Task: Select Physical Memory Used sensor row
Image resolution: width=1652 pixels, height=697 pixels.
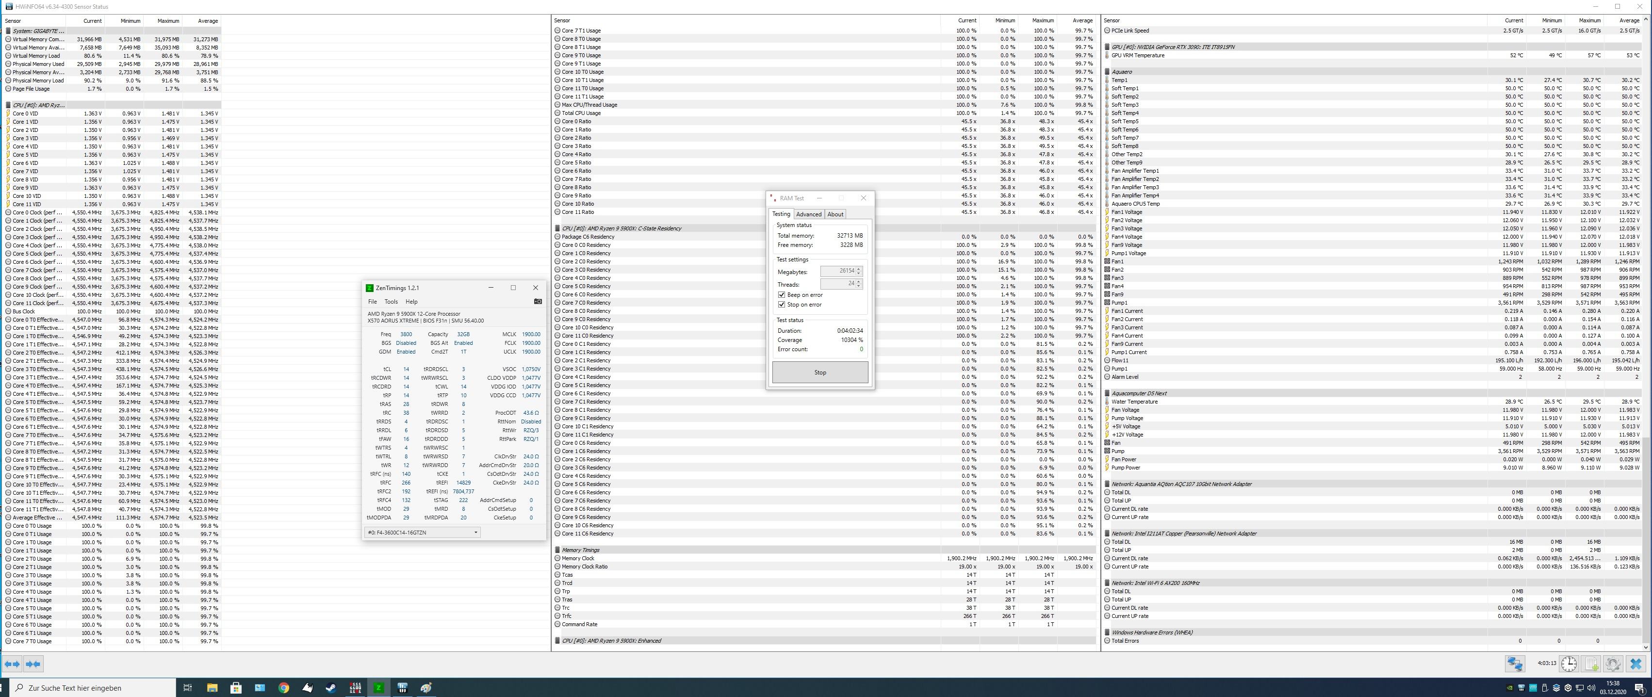Action: point(112,64)
